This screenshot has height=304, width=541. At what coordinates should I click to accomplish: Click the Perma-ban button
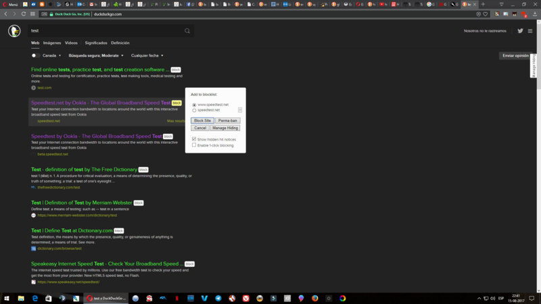pos(228,121)
